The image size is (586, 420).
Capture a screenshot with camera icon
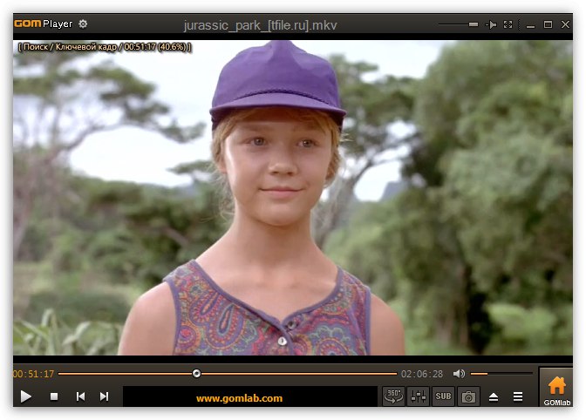point(468,396)
